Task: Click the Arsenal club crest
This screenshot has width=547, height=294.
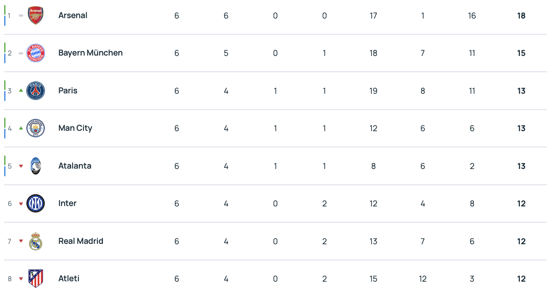Action: pos(36,16)
